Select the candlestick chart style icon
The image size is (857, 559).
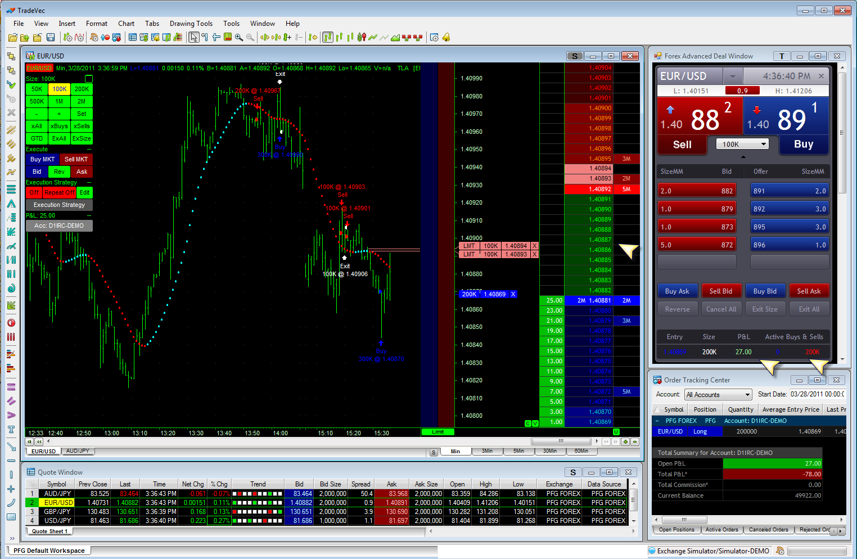[x=362, y=38]
